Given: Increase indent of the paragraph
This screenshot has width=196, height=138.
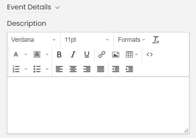Looking at the screenshot, I should click(x=129, y=69).
